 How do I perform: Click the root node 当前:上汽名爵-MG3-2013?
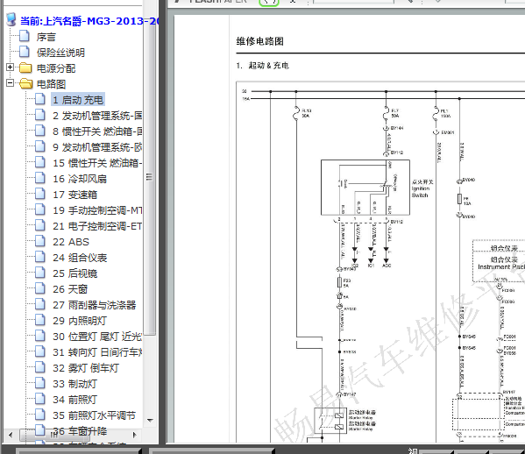[89, 21]
